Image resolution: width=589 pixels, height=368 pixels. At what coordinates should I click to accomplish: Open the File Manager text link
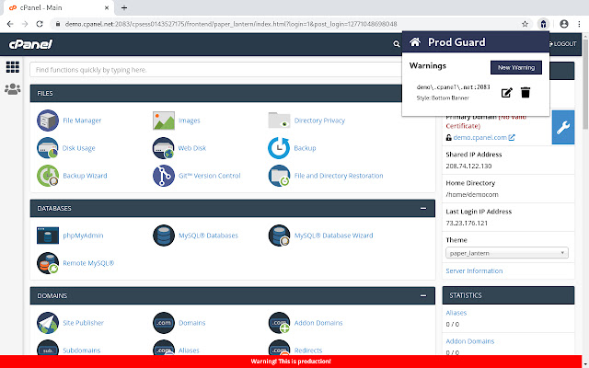tap(82, 121)
